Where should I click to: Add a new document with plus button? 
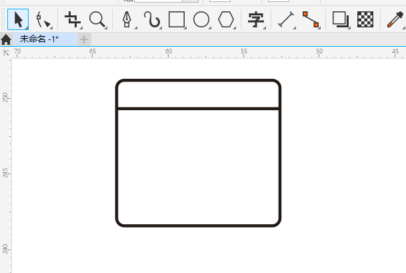click(x=84, y=39)
